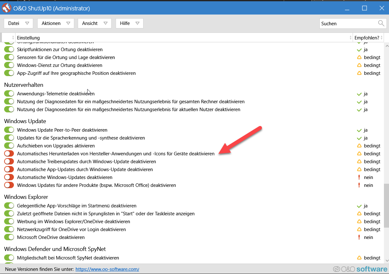Click green checkmark for Updates für die Spracherkennung row
This screenshot has width=389, height=274.
359,138
